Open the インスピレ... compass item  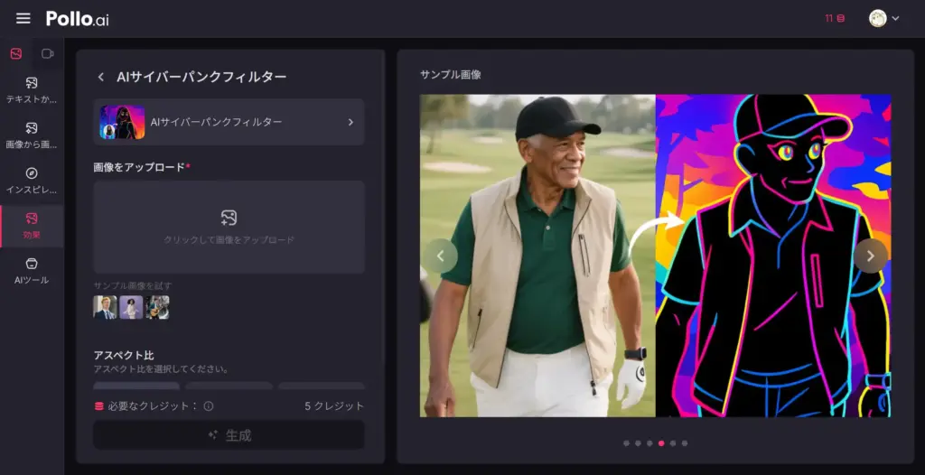[x=32, y=180]
